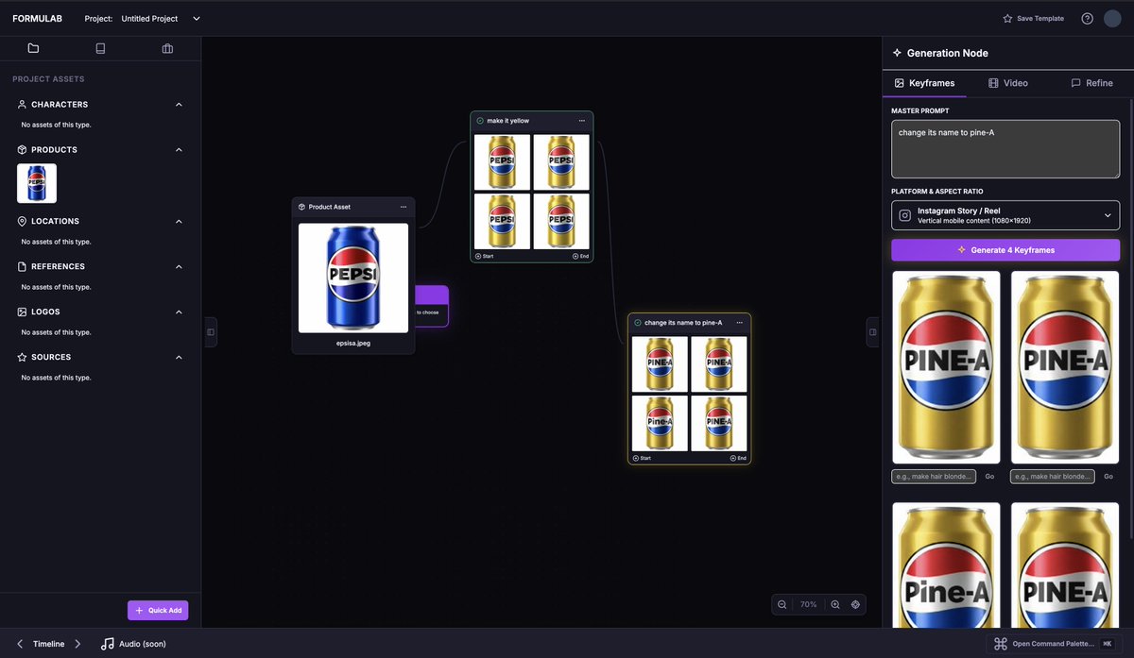The image size is (1134, 658).
Task: Click Go under the second PINE-A keyframe
Action: pyautogui.click(x=1108, y=477)
